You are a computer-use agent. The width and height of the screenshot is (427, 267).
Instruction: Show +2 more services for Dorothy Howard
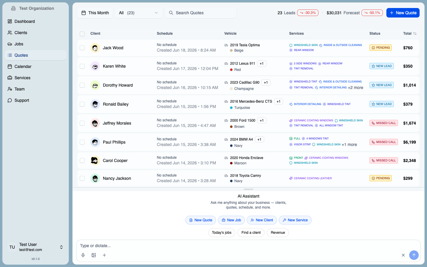[x=356, y=88]
